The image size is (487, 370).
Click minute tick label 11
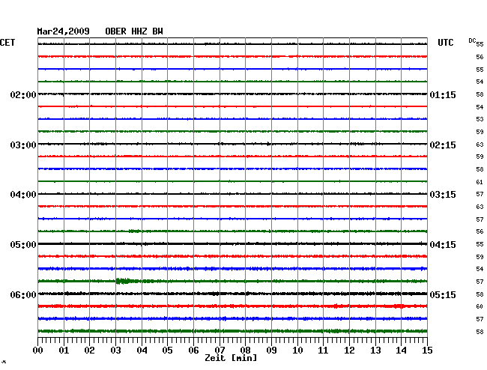tap(323, 351)
